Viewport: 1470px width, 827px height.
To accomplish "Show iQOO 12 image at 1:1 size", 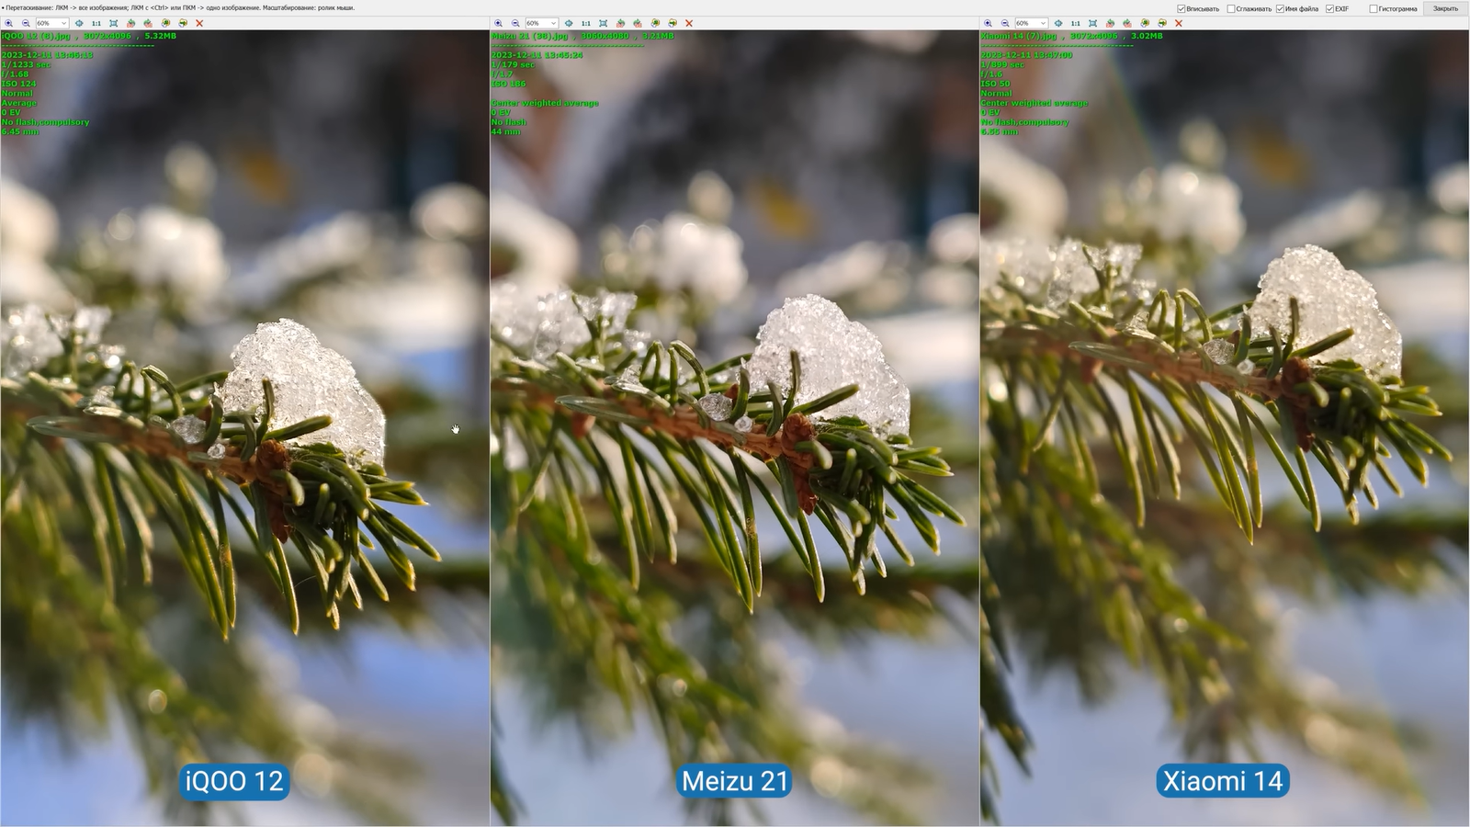I will (96, 23).
